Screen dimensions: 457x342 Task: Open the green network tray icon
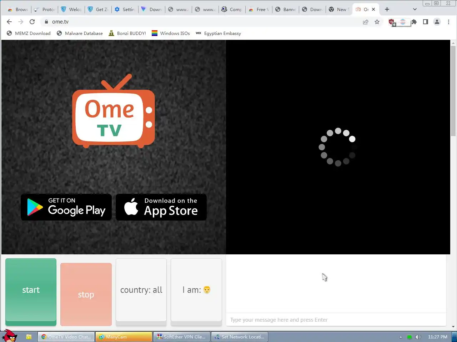(410, 337)
